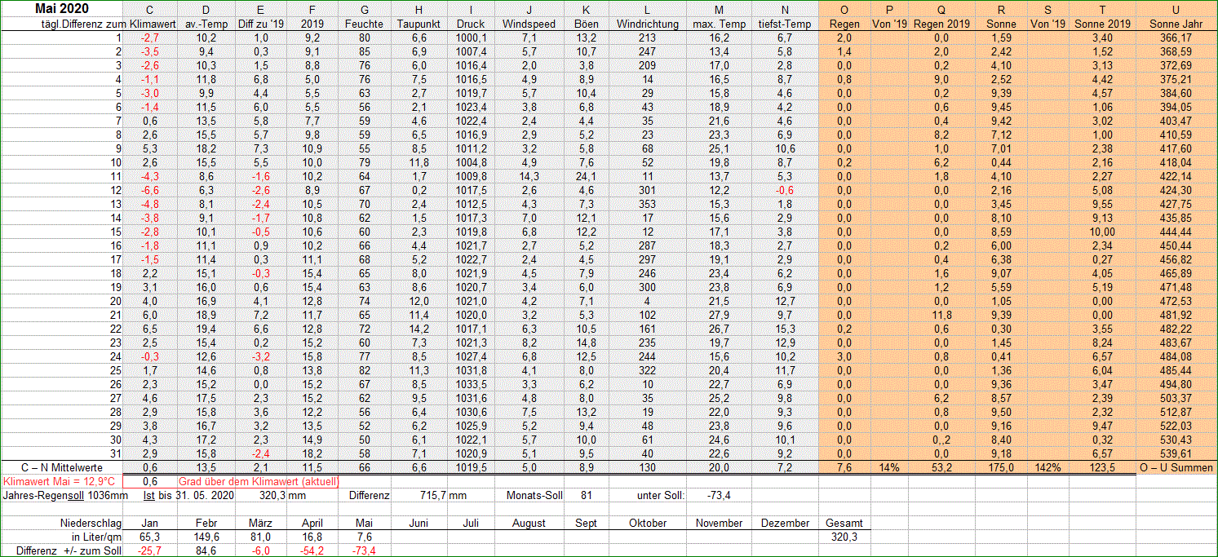Select the 'unter Soll:' label
Screen dimensions: 1218x557
tap(662, 495)
